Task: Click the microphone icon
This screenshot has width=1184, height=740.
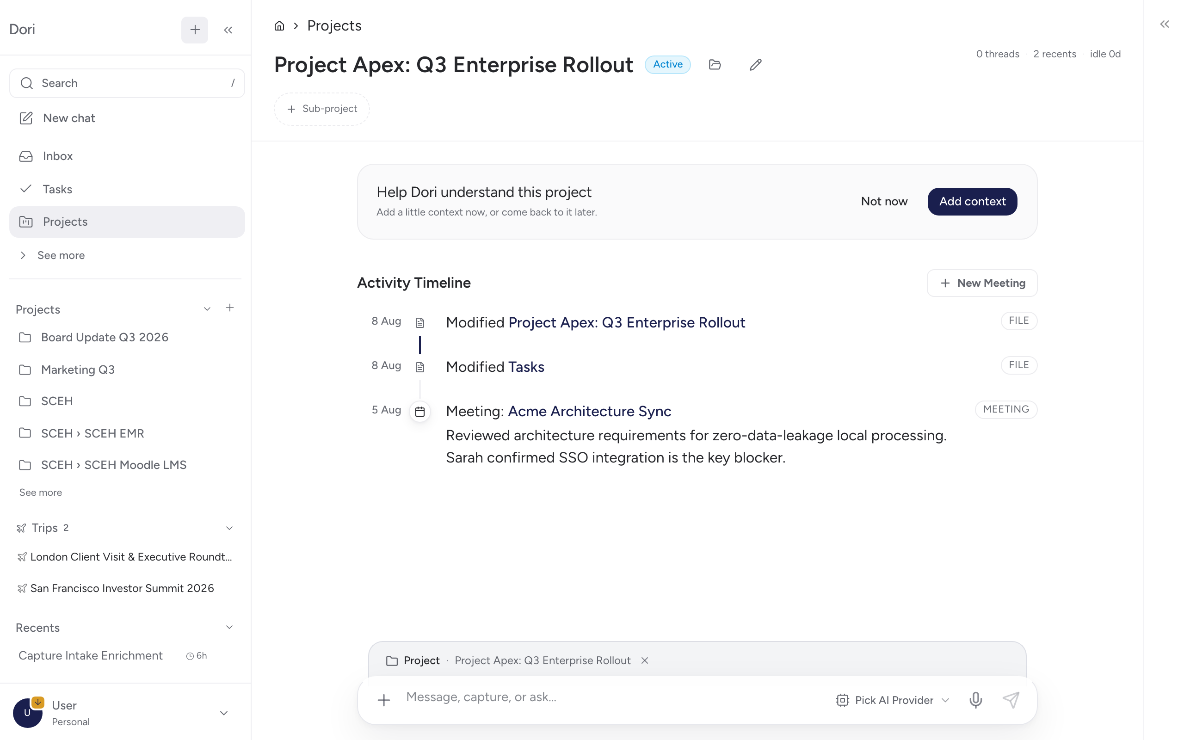Action: 975,700
